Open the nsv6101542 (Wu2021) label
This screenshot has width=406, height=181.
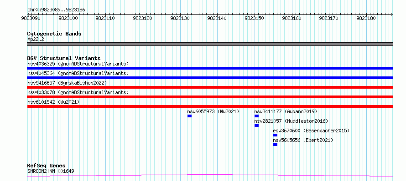click(x=53, y=102)
